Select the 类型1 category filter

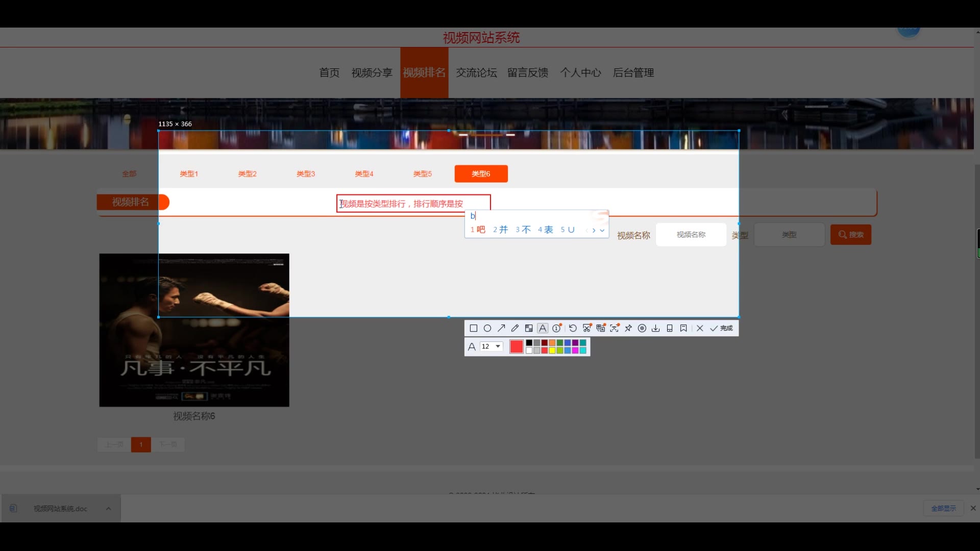(x=189, y=174)
